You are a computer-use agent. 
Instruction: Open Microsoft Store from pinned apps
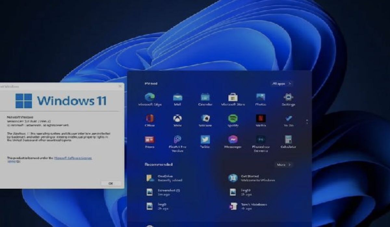click(x=233, y=97)
